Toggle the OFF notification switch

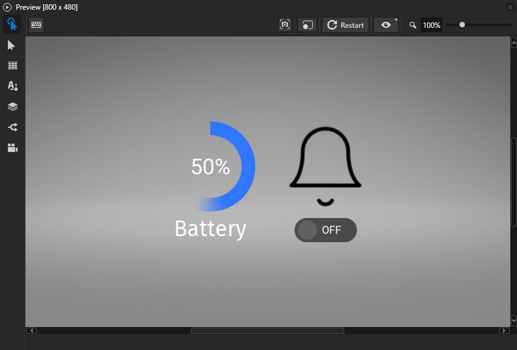(x=325, y=230)
